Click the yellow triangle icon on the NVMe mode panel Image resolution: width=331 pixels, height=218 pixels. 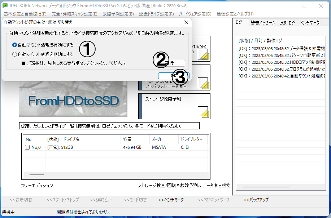(203, 54)
